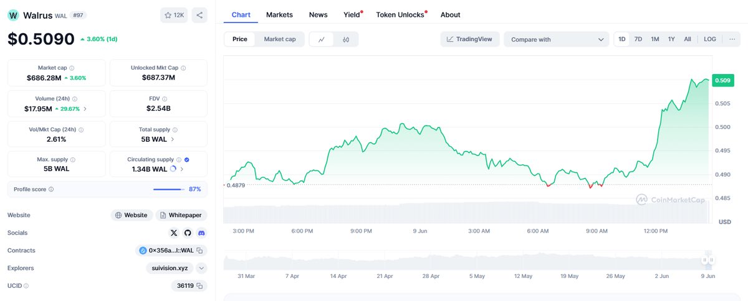This screenshot has width=748, height=301.
Task: Set chart range to 1D
Action: [622, 39]
